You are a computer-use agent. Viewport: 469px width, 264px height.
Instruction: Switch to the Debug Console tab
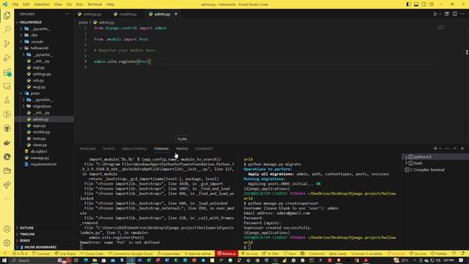[x=134, y=149]
